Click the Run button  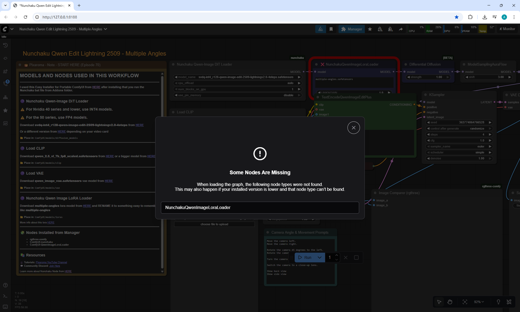(x=305, y=258)
